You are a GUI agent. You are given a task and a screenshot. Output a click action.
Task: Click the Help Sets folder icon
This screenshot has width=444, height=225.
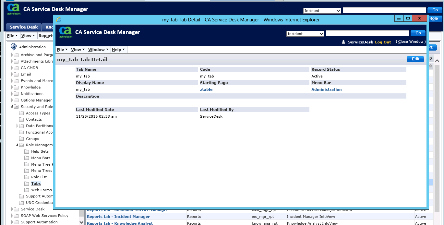pyautogui.click(x=27, y=151)
